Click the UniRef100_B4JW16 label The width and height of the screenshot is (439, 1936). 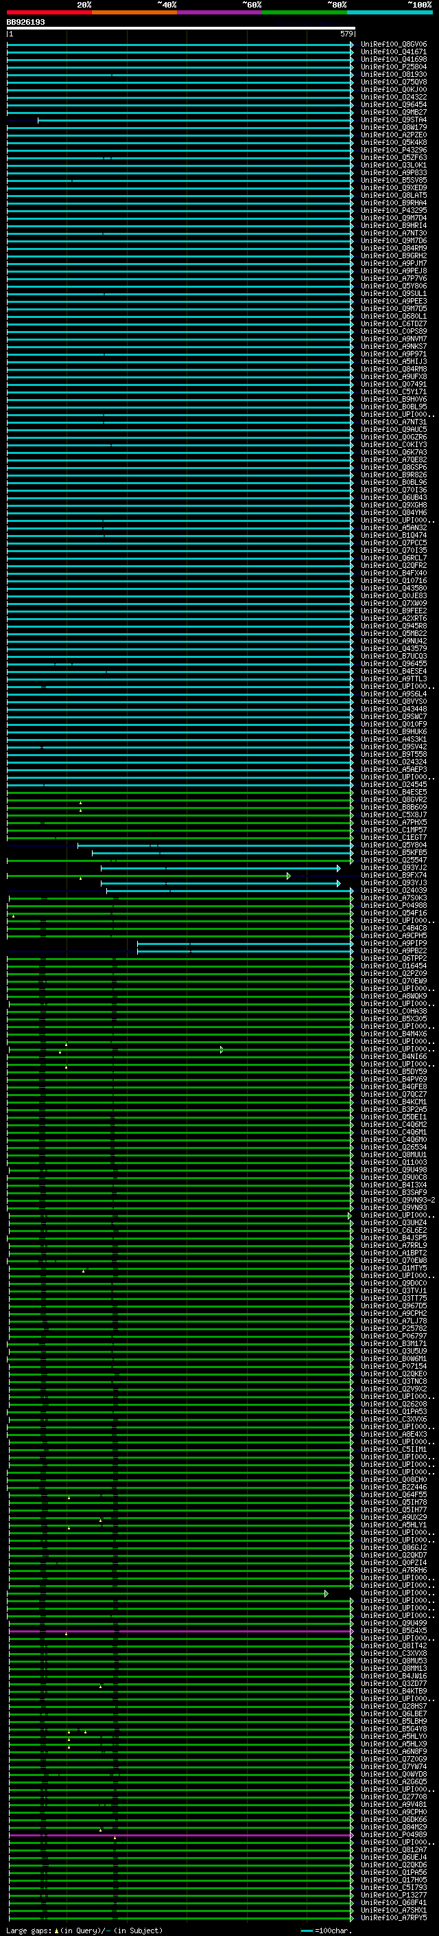(x=394, y=1676)
